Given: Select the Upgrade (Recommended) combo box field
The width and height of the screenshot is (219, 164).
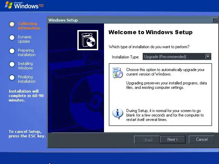Looking at the screenshot, I should (x=177, y=56).
